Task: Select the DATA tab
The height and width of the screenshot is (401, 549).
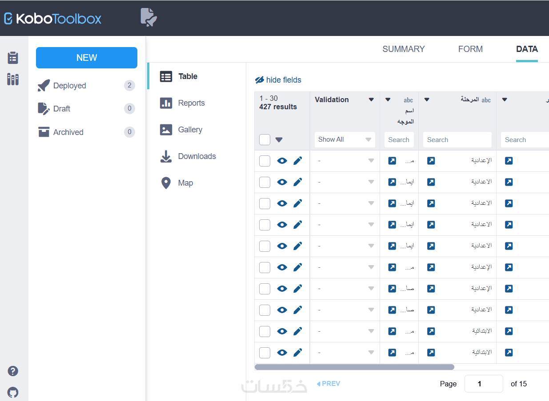Action: coord(527,49)
